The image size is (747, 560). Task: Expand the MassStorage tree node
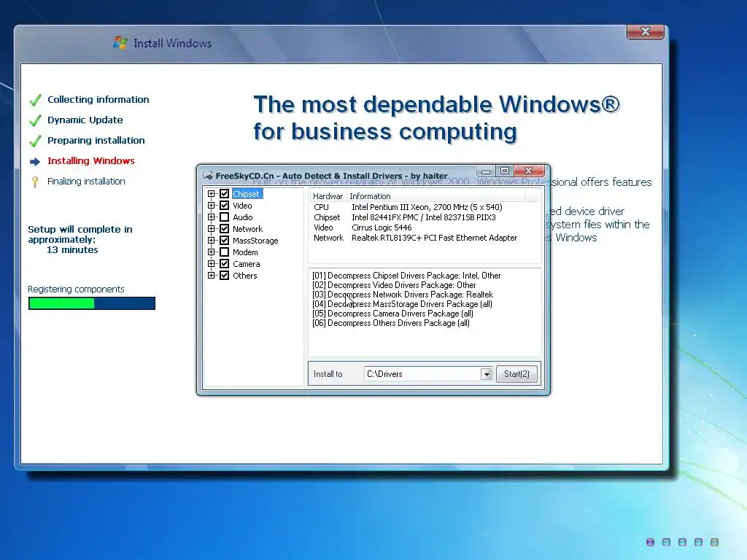(211, 241)
